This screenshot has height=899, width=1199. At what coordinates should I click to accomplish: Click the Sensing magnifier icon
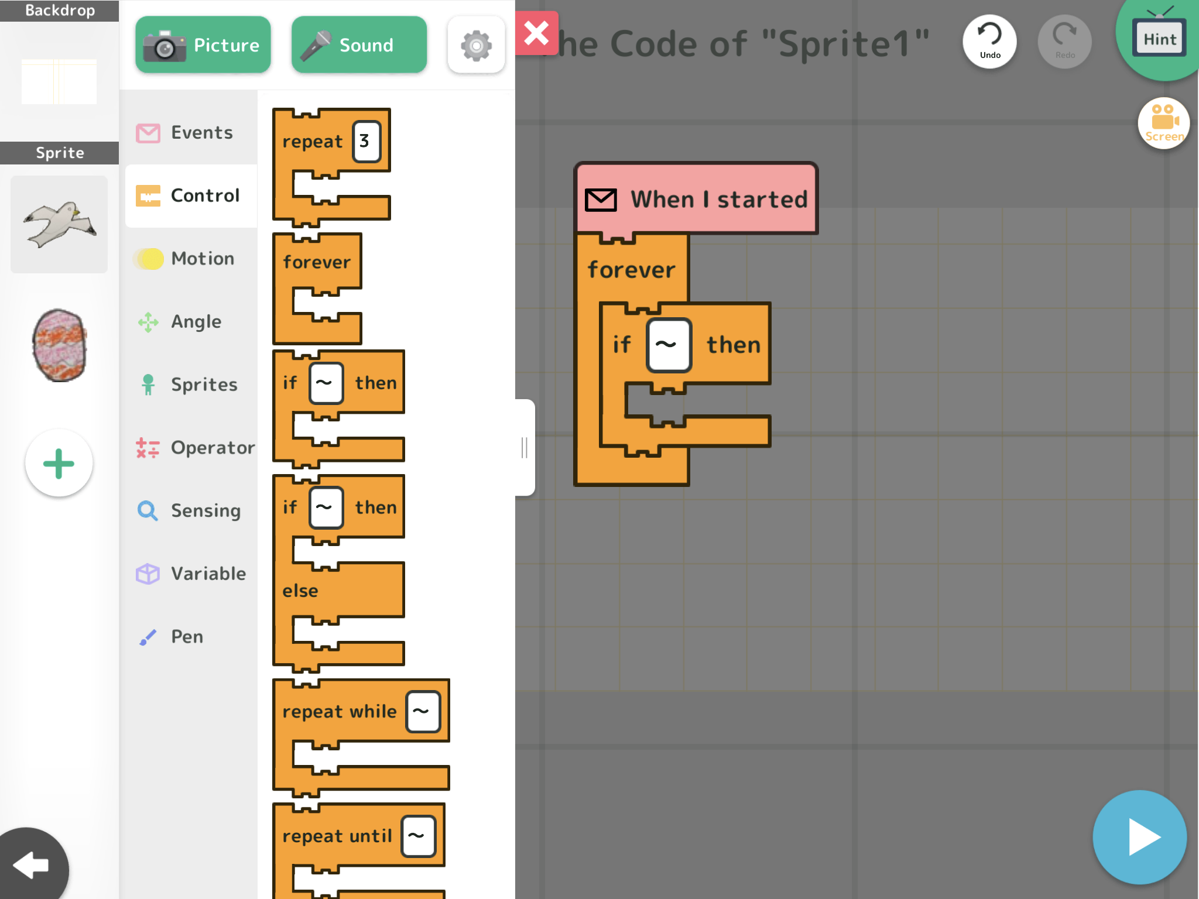click(148, 511)
